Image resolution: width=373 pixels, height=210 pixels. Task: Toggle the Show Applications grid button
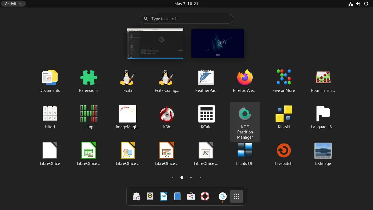pyautogui.click(x=236, y=196)
